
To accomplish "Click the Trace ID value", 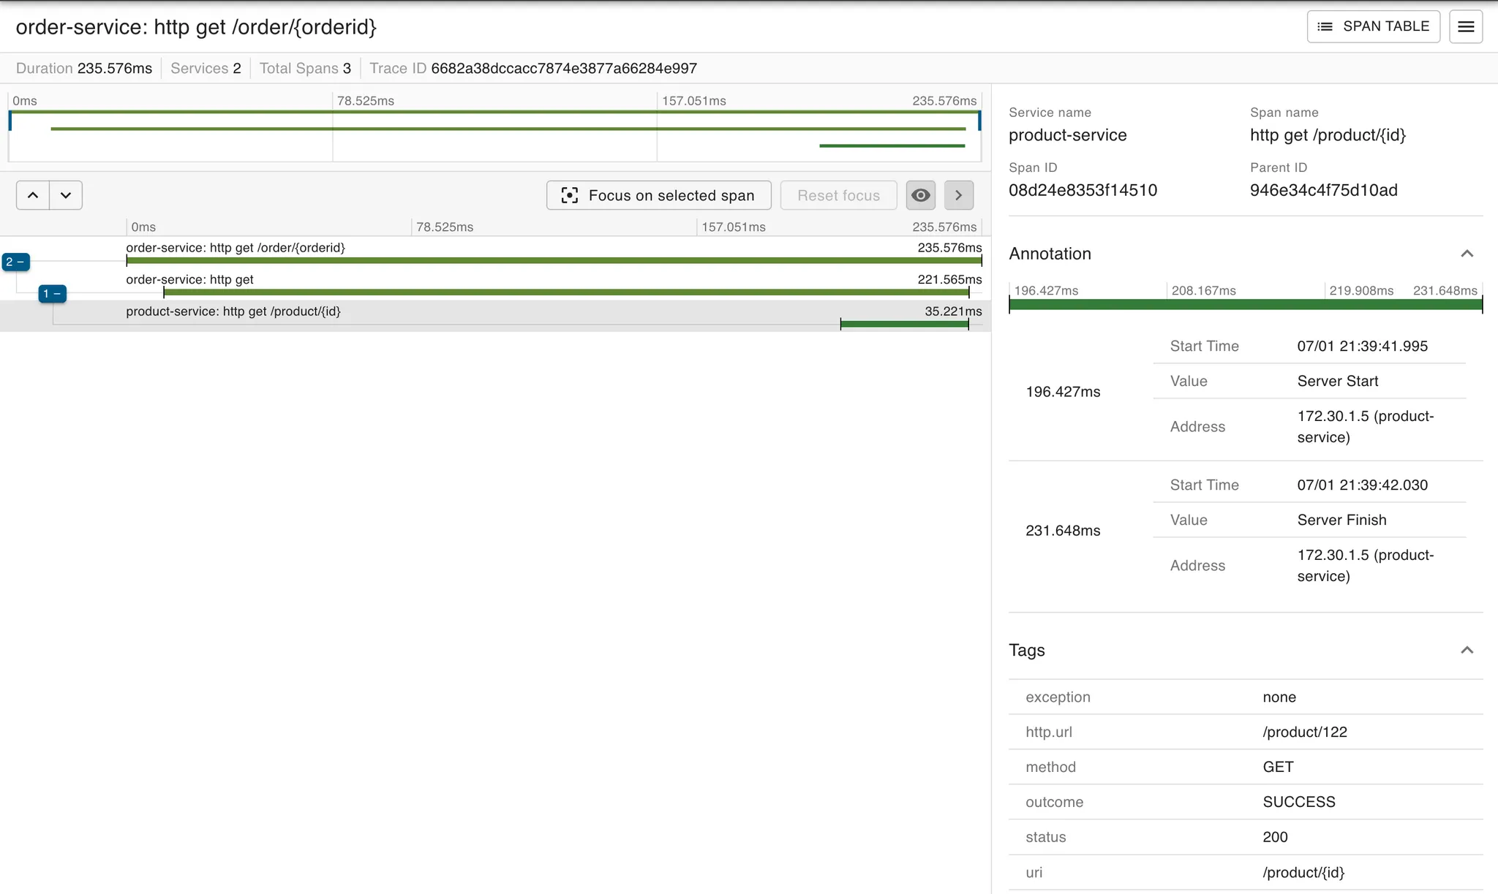I will [x=563, y=69].
